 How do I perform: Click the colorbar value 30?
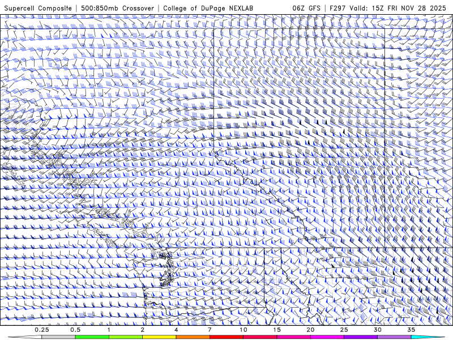(x=377, y=330)
